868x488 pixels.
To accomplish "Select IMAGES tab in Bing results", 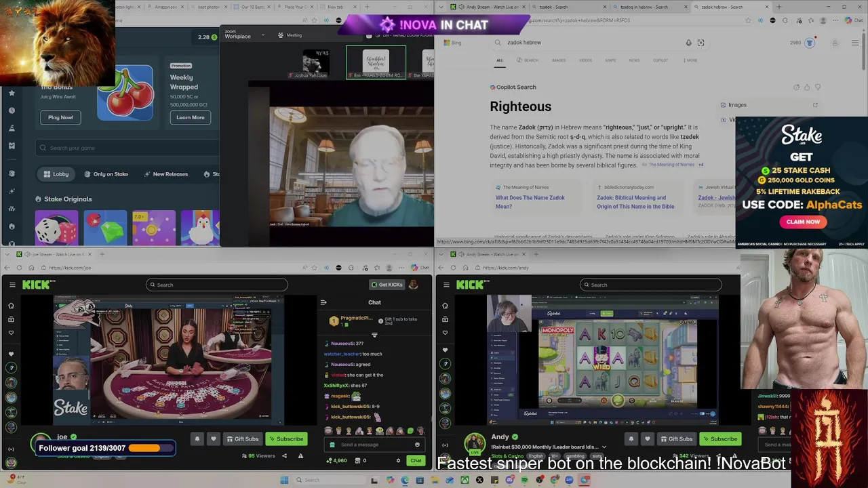I will pyautogui.click(x=558, y=60).
